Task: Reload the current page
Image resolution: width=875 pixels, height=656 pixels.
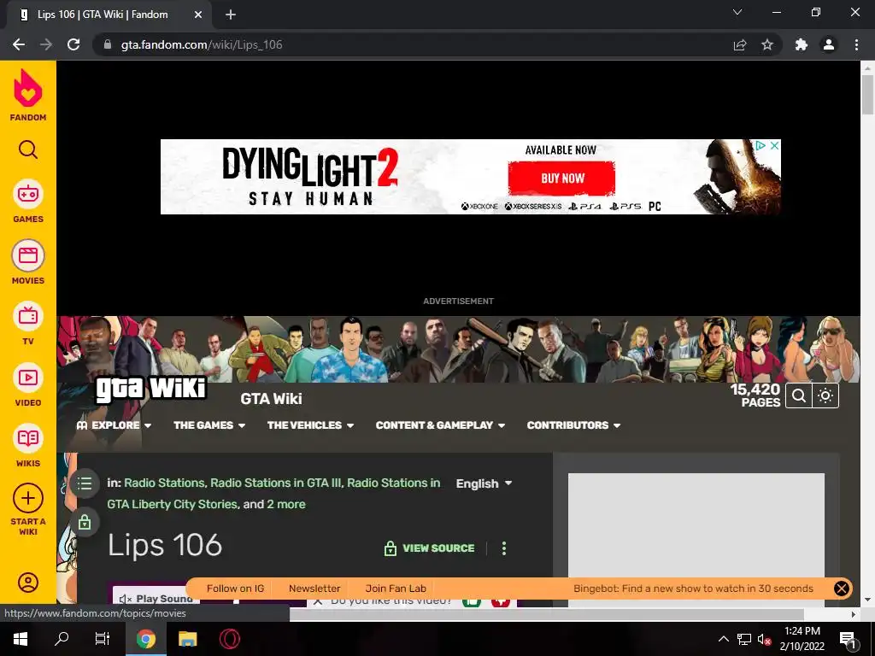Action: (x=73, y=44)
